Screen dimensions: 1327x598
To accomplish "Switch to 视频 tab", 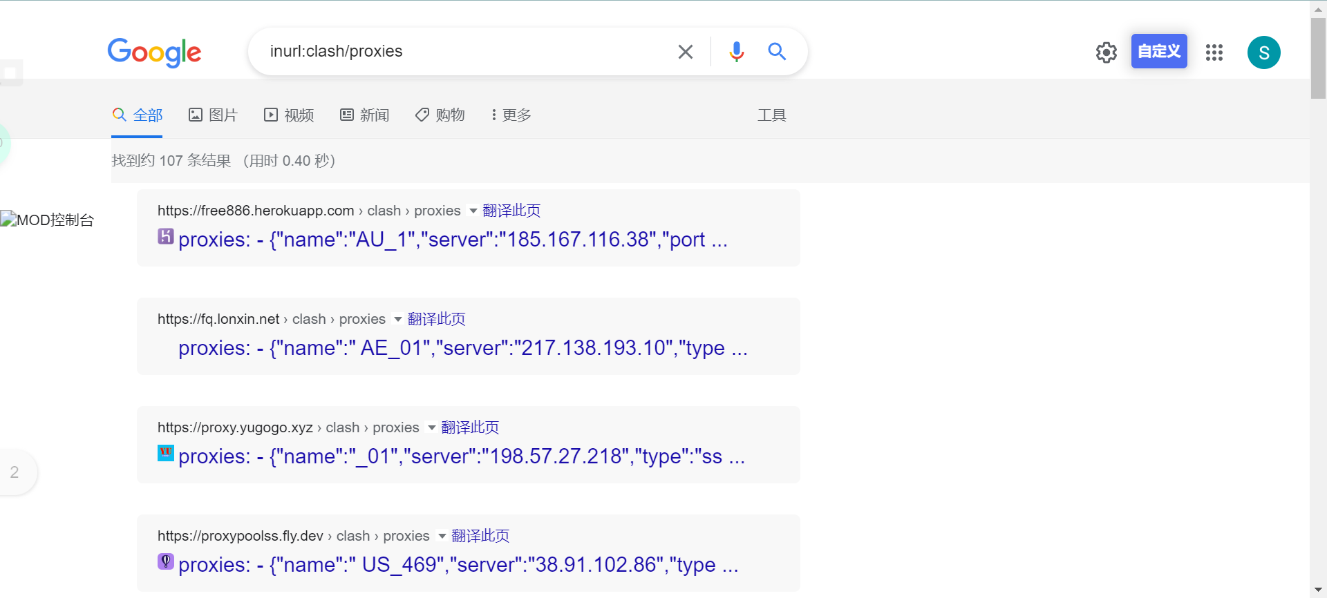I will [289, 115].
